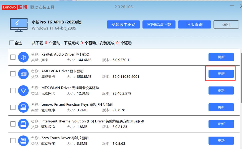Check the Zero Touch Driver checkbox
242x159 pixels.
click(13, 141)
